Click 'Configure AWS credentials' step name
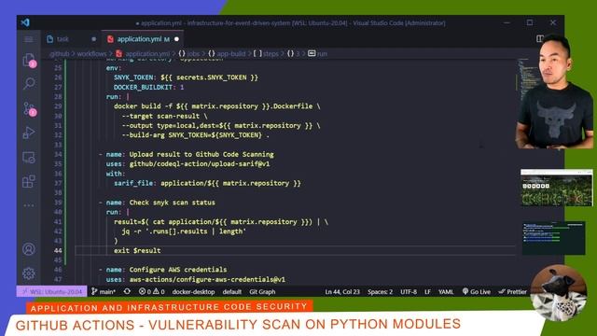This screenshot has height=336, width=597. 178,270
